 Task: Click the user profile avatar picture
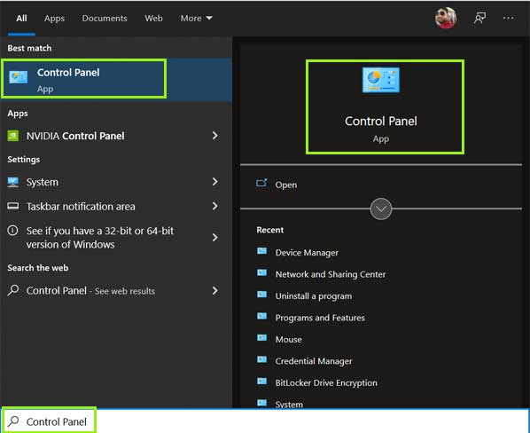(x=446, y=18)
